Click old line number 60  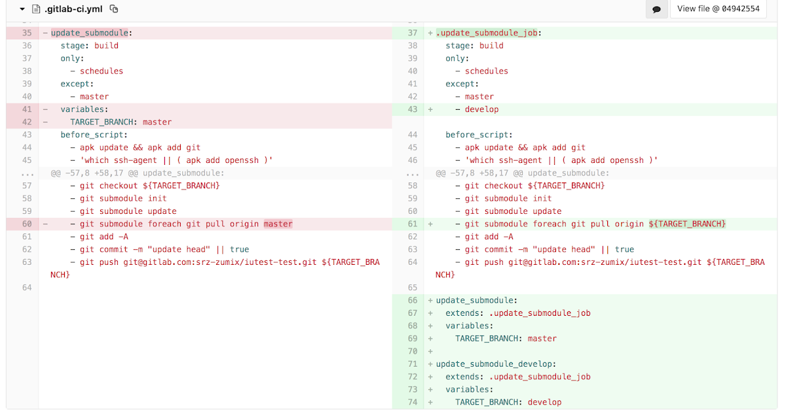coord(26,224)
